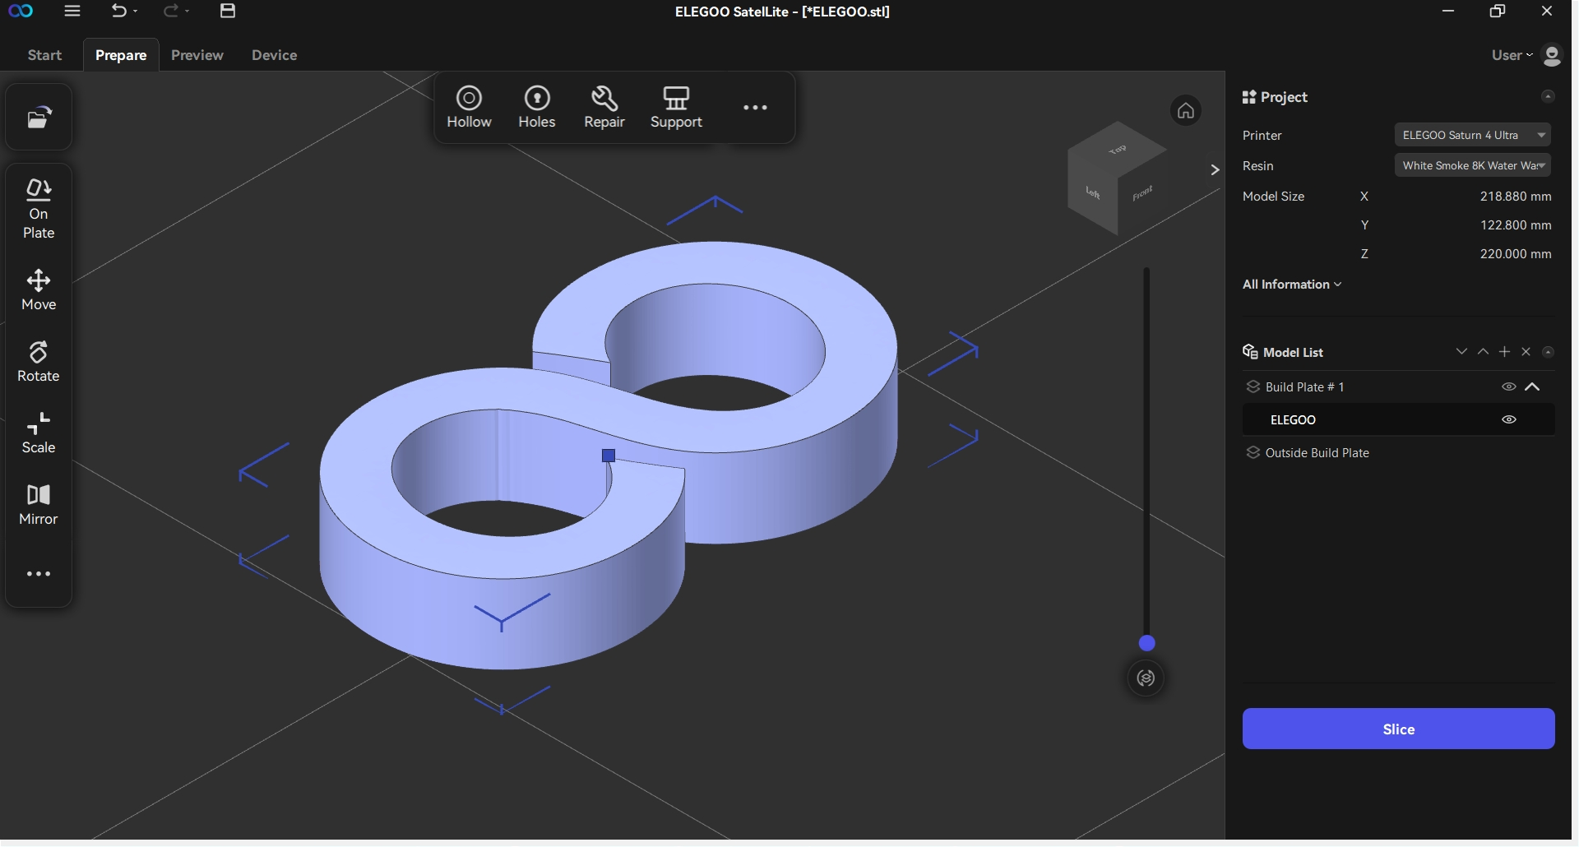Image resolution: width=1579 pixels, height=847 pixels.
Task: Reset view with the home icon
Action: [x=1185, y=110]
